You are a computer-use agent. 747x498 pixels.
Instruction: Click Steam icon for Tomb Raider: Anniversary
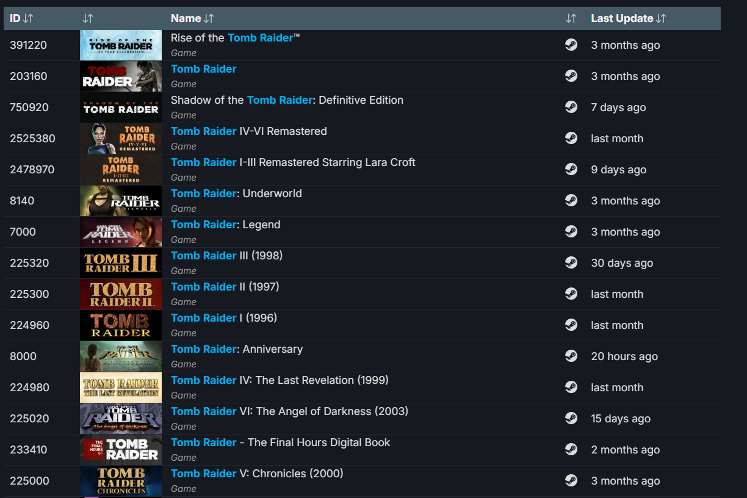(x=571, y=356)
